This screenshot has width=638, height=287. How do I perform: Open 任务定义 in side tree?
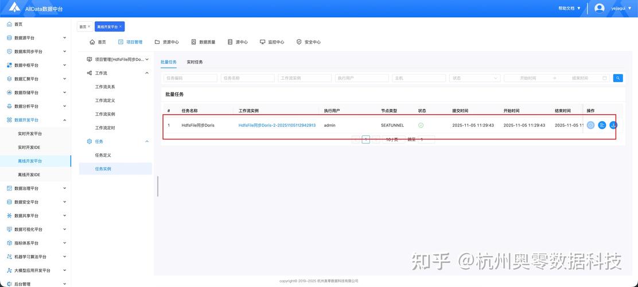pyautogui.click(x=103, y=155)
